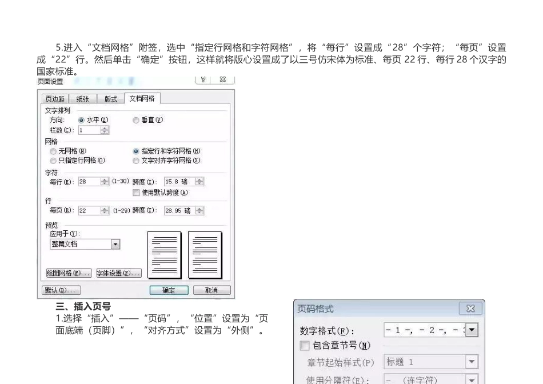Viewport: 543px width, 384px height.
Task: Click the 确定 button
Action: (x=169, y=289)
